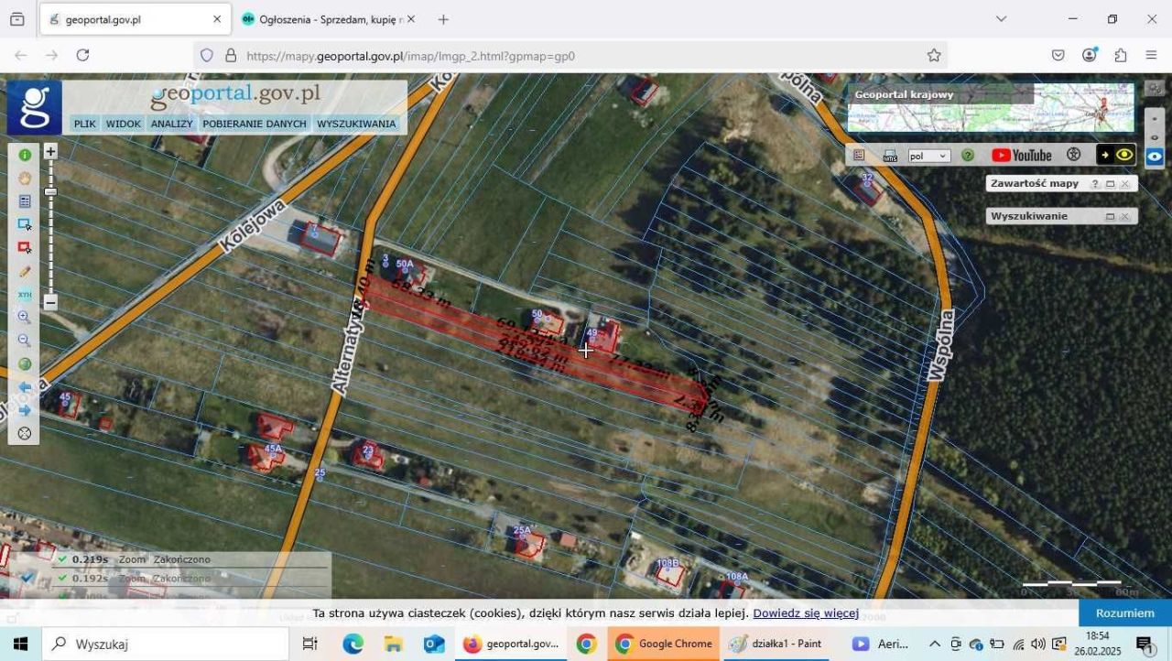Click the minus button on zoom slider
The image size is (1172, 661).
pos(50,302)
